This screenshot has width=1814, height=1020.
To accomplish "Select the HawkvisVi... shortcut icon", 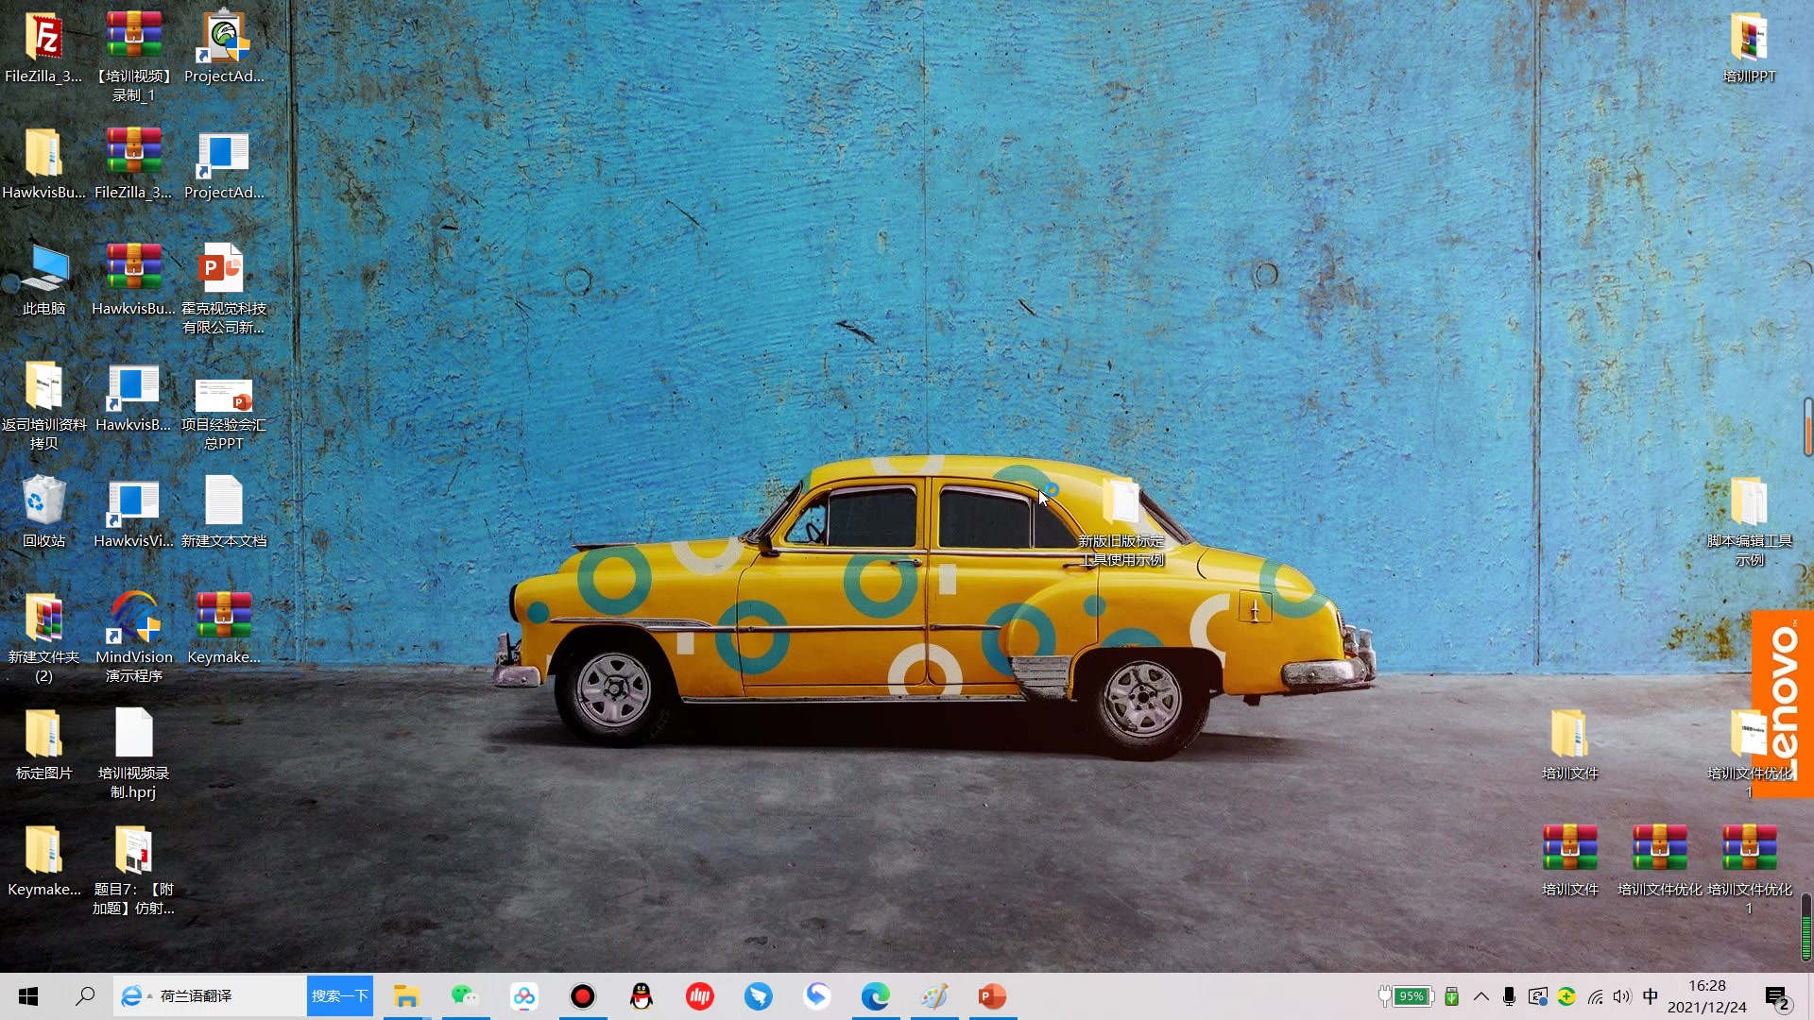I will click(133, 502).
